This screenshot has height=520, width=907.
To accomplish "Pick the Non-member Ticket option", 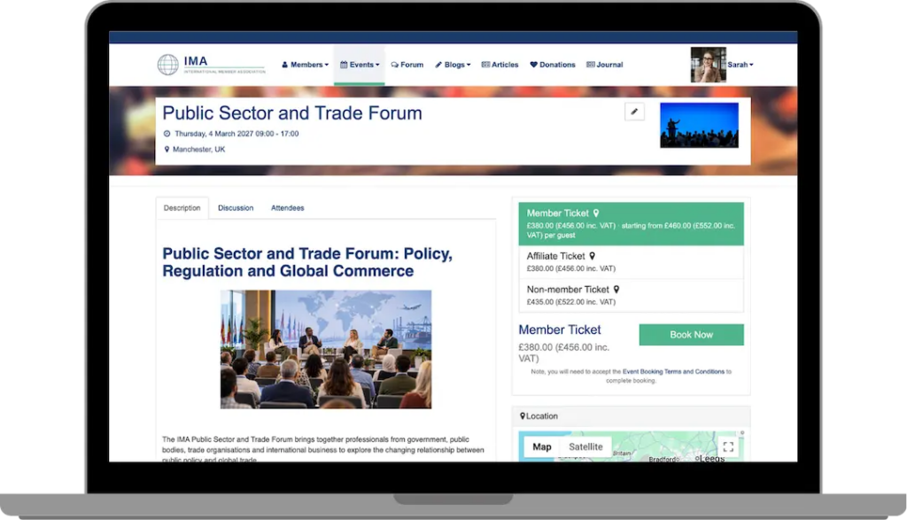I will (631, 296).
